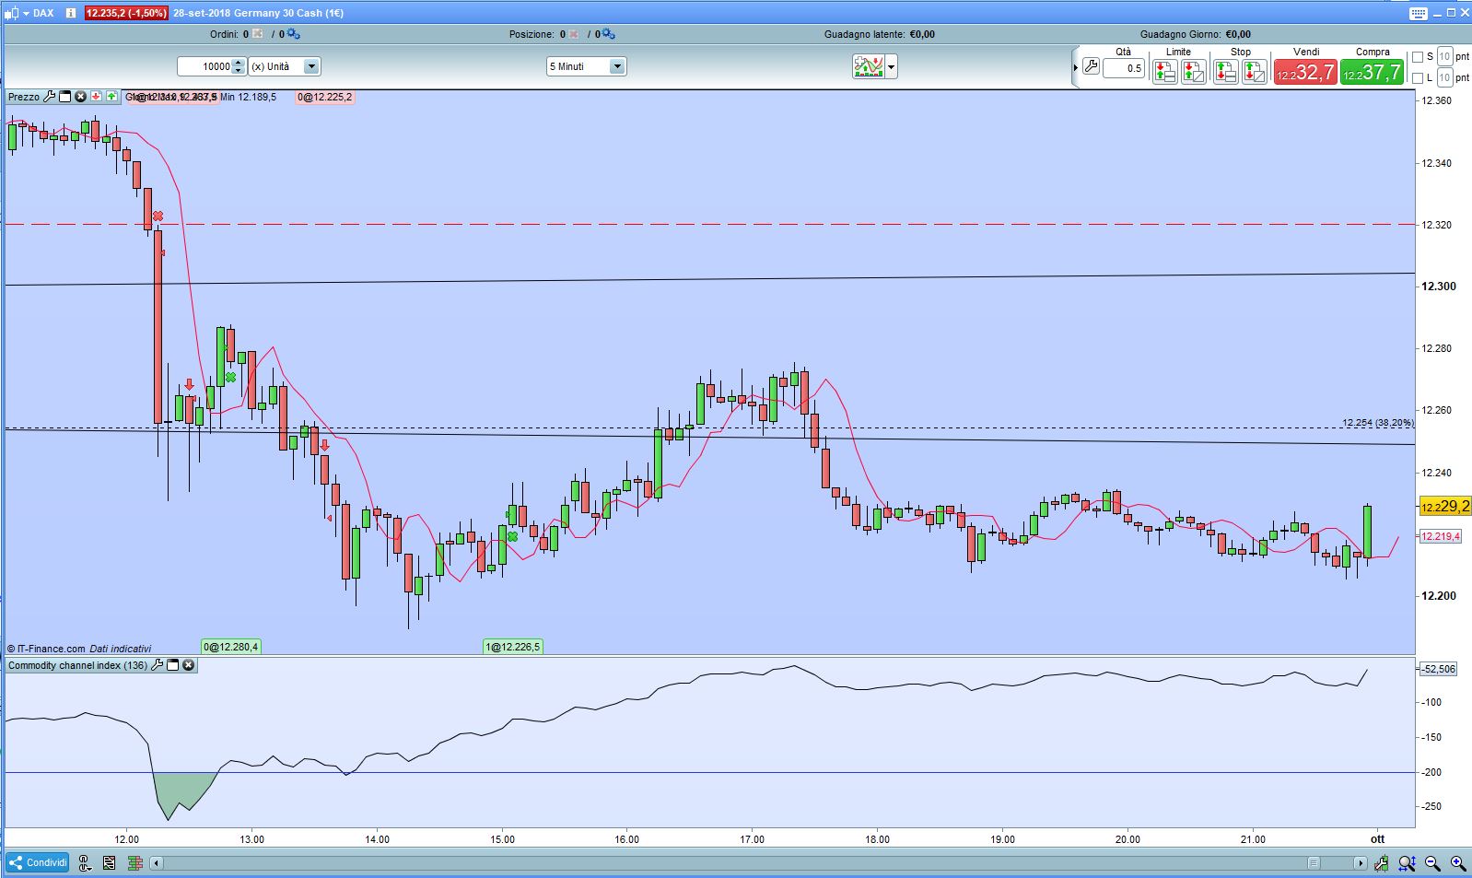This screenshot has width=1472, height=878.
Task: Open the DAX instrument info icon
Action: coord(72,13)
